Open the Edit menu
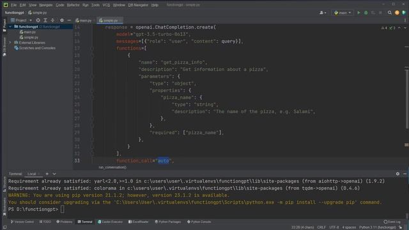The width and height of the screenshot is (409, 230). pos(23,5)
